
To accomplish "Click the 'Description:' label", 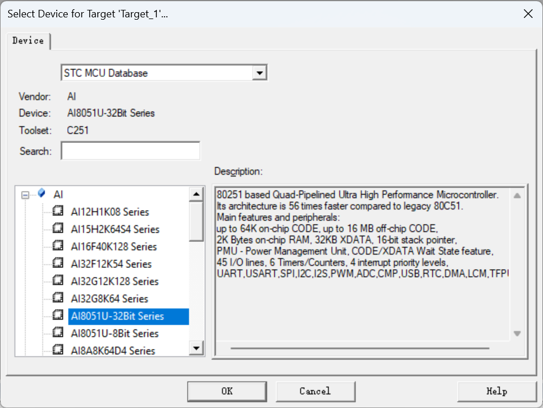I will tap(239, 171).
